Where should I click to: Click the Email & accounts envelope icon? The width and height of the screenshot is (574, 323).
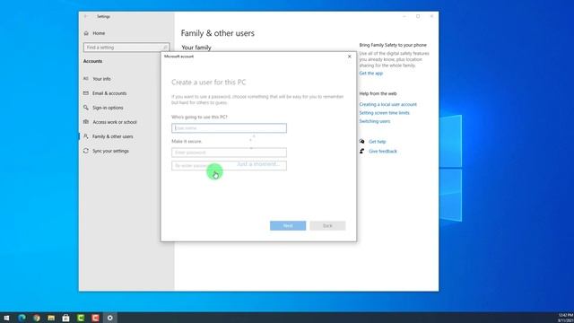(86, 93)
